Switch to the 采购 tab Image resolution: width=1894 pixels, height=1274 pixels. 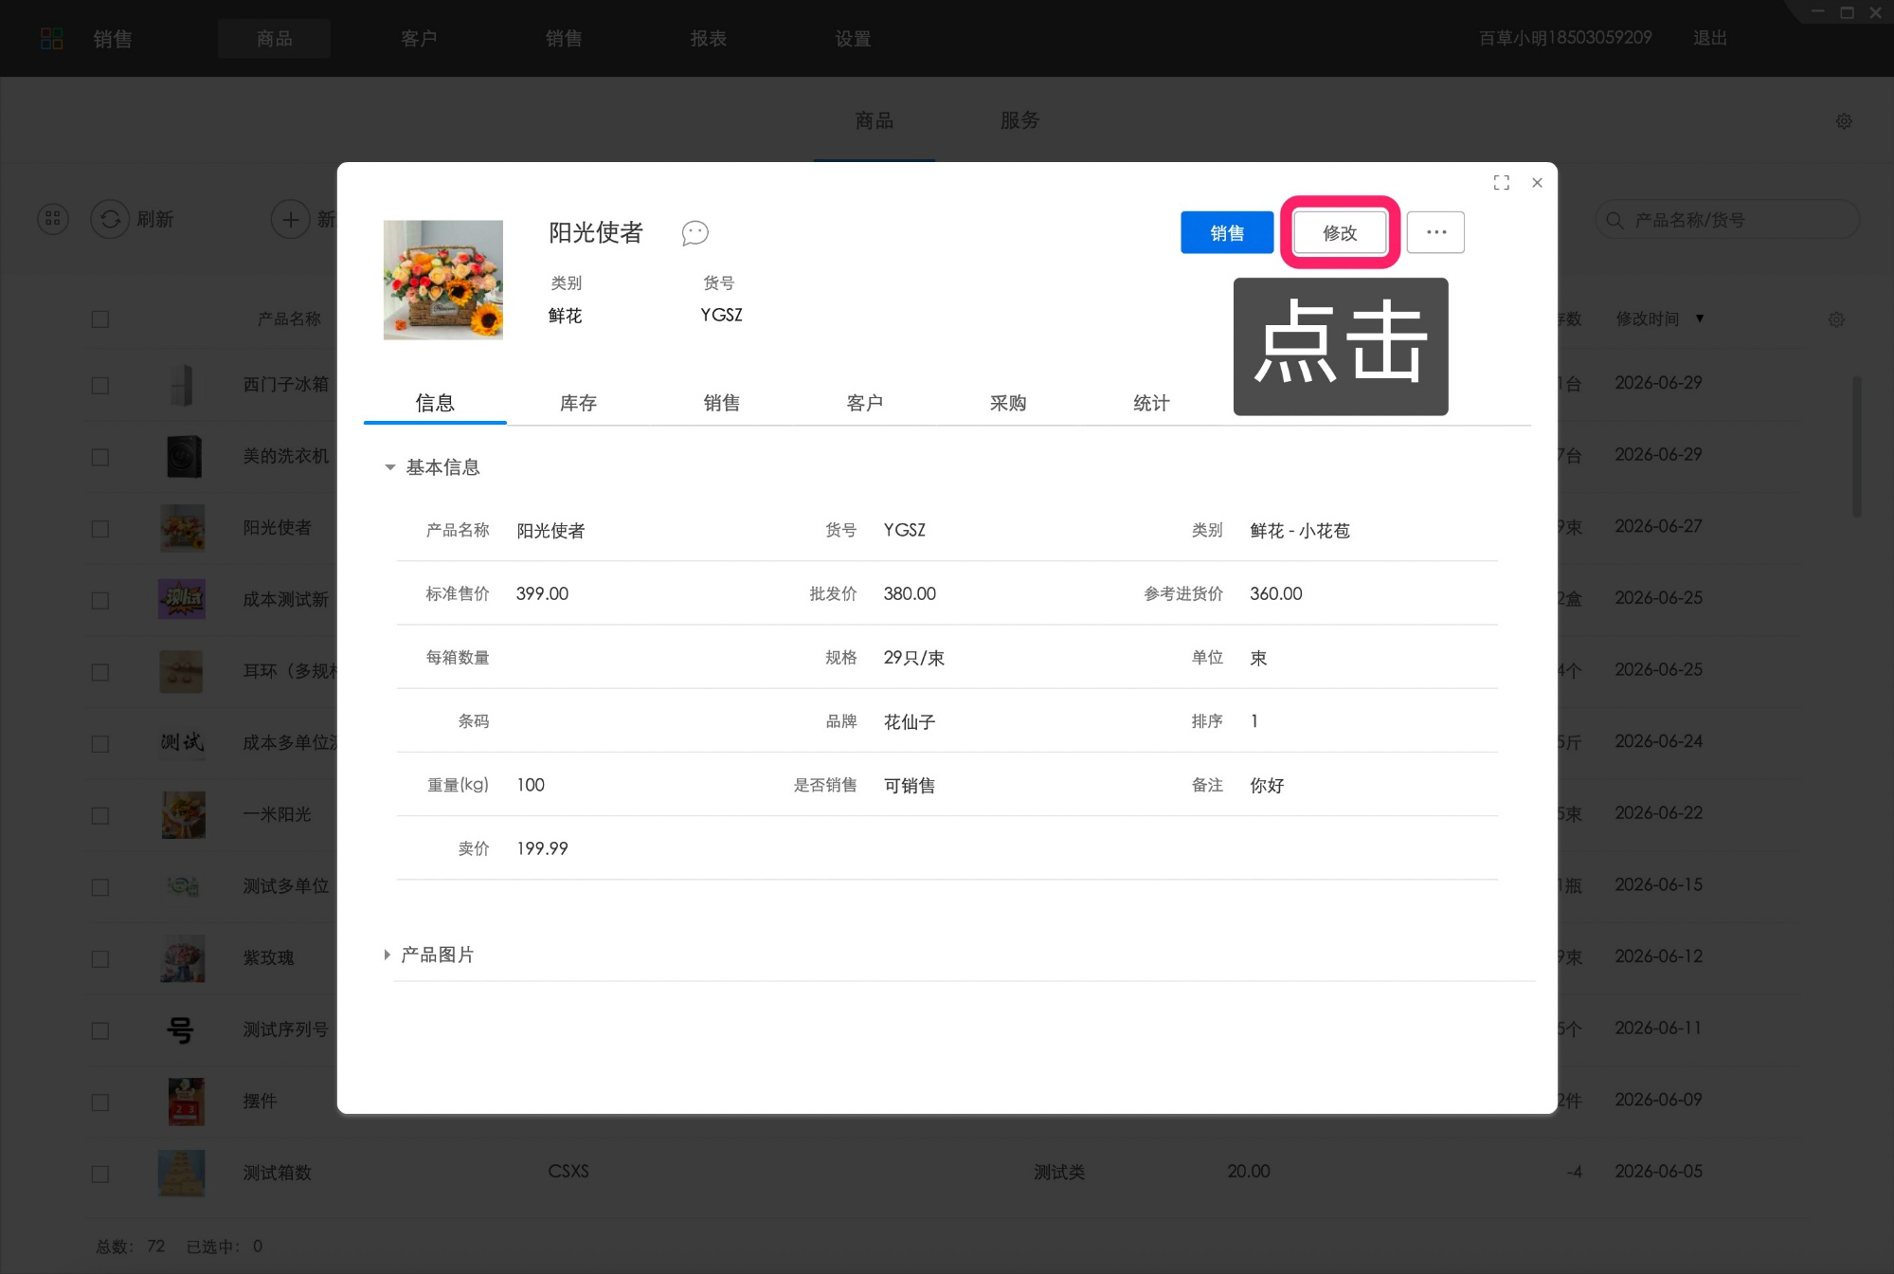(x=1008, y=403)
